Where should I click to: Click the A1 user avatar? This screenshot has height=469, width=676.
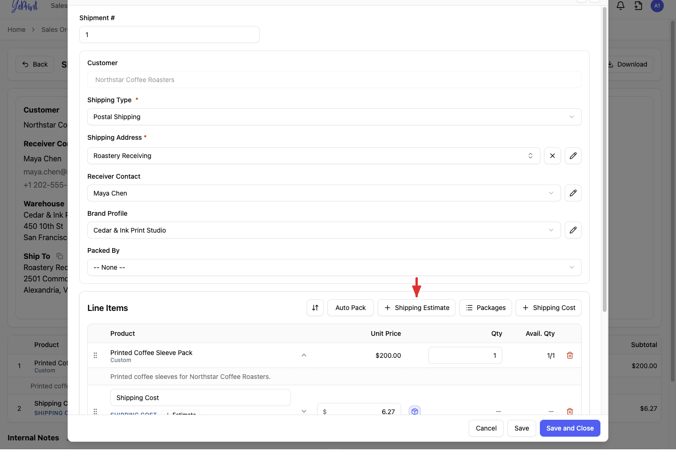pos(657,6)
